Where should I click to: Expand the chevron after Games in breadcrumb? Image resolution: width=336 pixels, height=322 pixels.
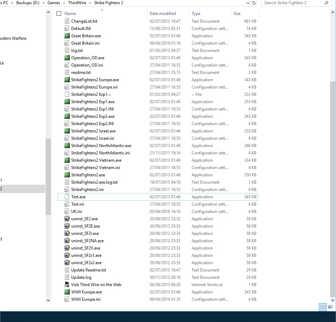point(64,3)
